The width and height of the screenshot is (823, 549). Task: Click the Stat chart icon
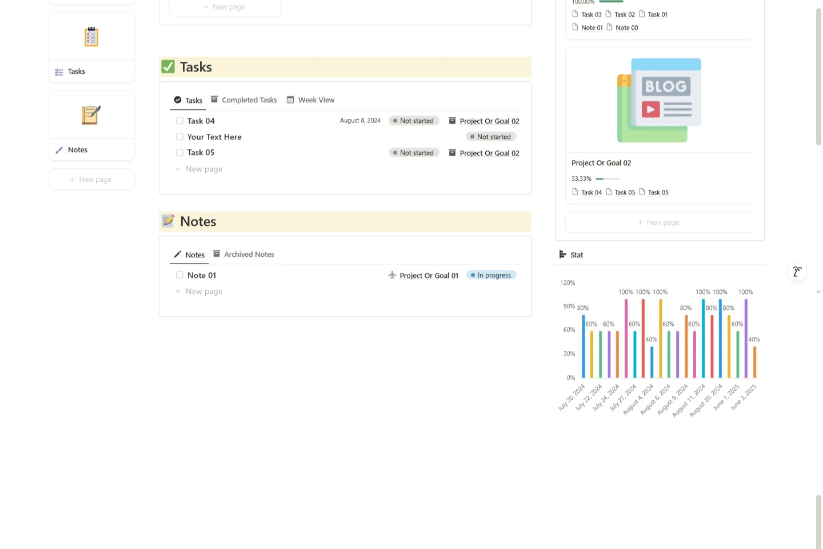[x=562, y=254]
